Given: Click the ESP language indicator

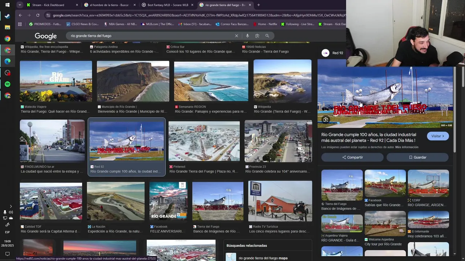Looking at the screenshot, I should (7, 232).
